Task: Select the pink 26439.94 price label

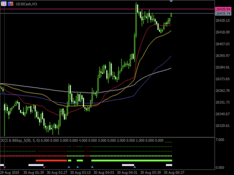Action: (x=223, y=9)
